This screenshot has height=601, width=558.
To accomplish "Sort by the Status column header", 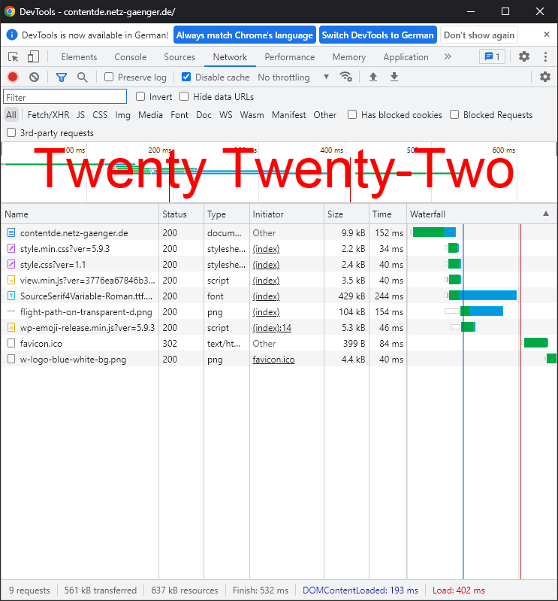I will point(182,214).
